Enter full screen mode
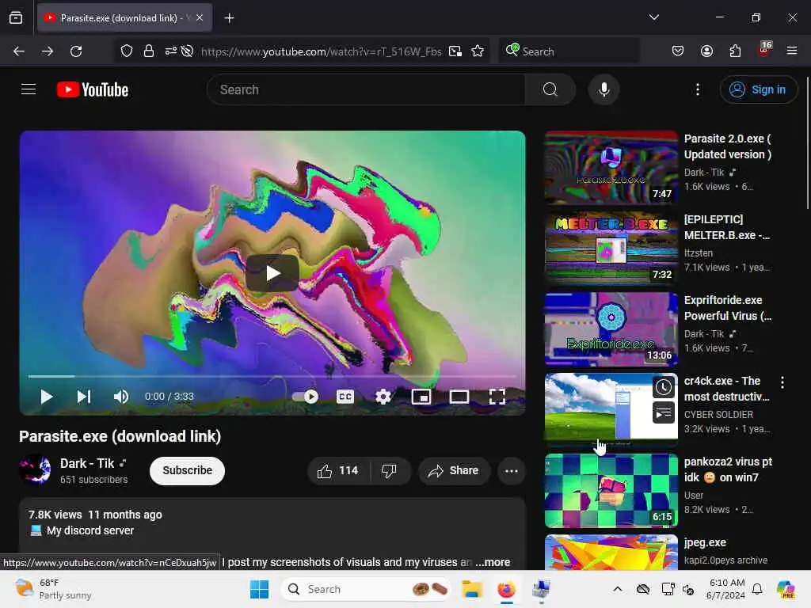811x608 pixels. coord(497,397)
